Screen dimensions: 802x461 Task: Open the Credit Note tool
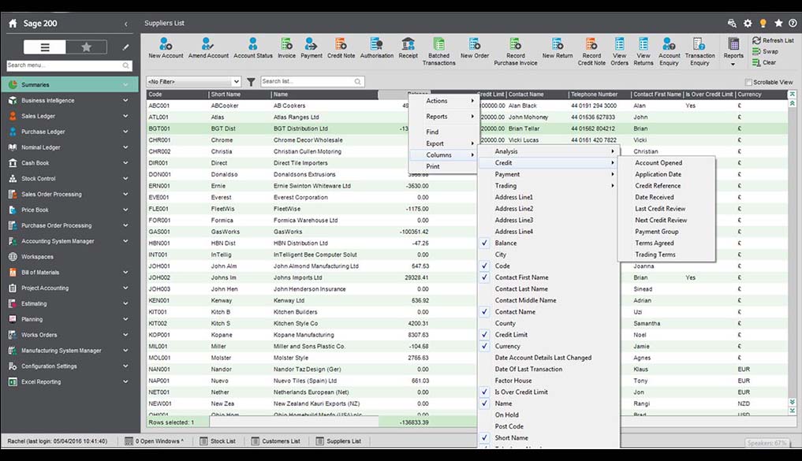click(x=341, y=48)
